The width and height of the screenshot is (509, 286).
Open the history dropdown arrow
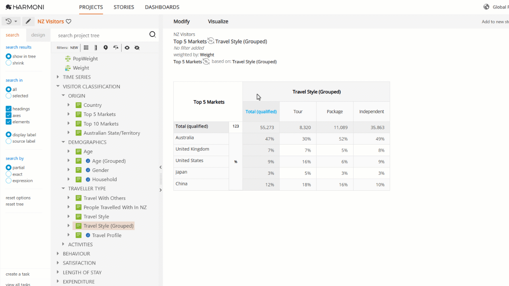point(16,21)
